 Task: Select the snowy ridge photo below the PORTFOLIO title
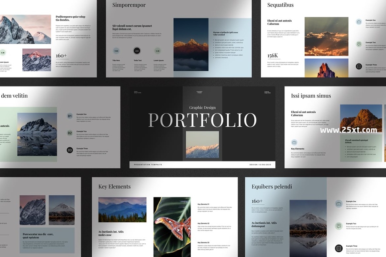(x=202, y=145)
